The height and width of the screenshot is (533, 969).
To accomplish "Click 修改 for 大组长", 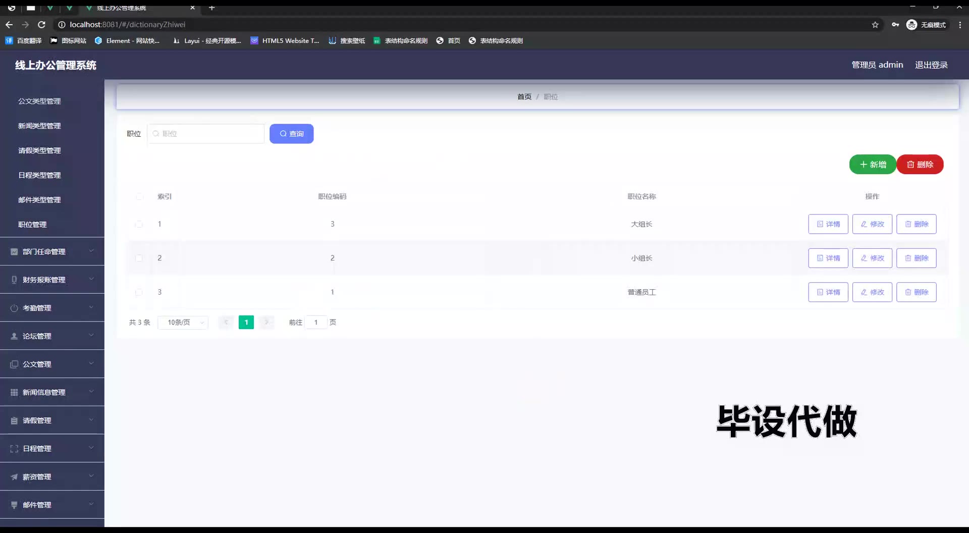I will [872, 224].
